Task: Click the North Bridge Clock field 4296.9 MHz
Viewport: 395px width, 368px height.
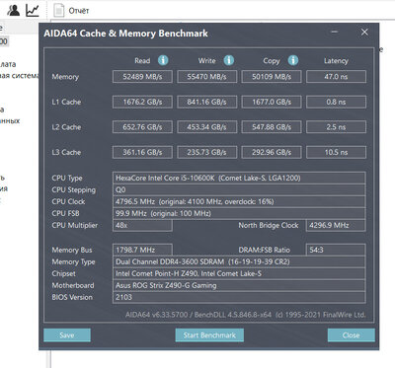Action: tap(336, 225)
